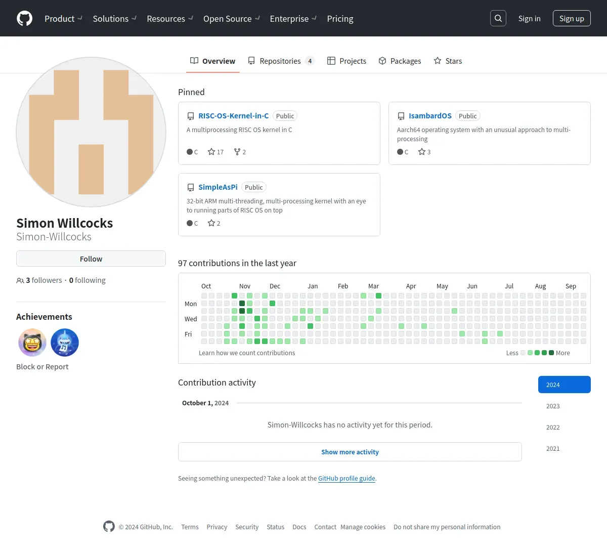Click the followers people icon
The width and height of the screenshot is (607, 553).
click(x=20, y=280)
